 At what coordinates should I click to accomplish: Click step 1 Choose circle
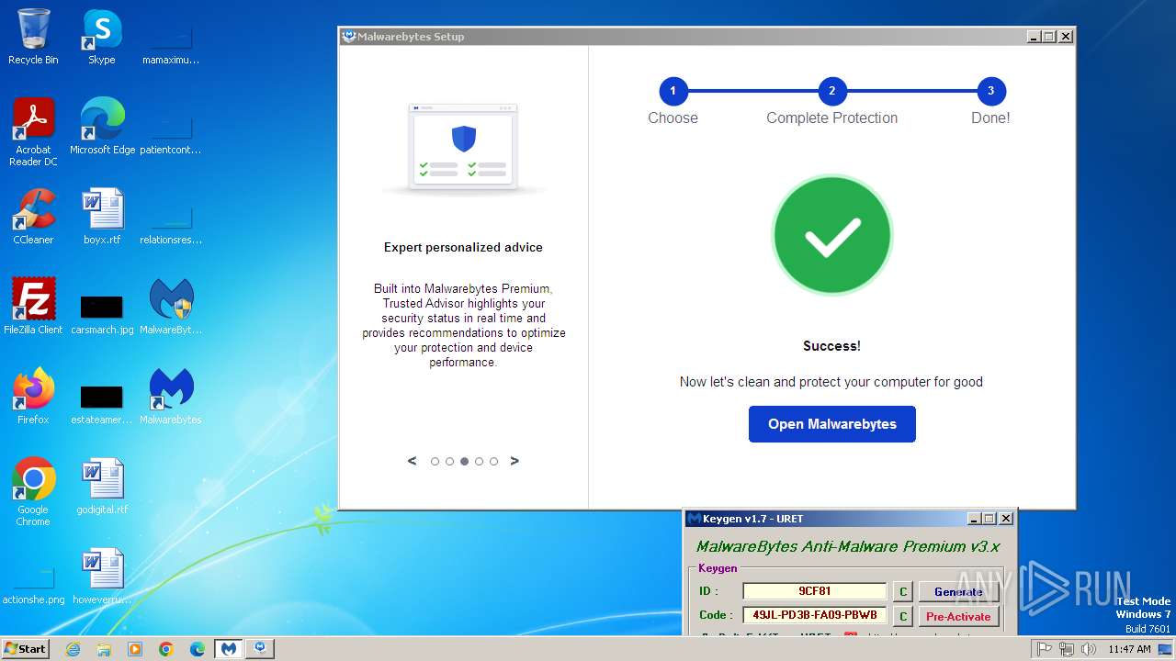pyautogui.click(x=673, y=91)
